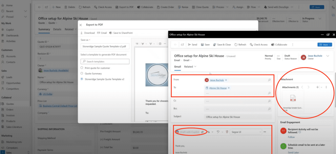Click the search icon in From field
This screenshot has height=154, width=336.
click(269, 80)
